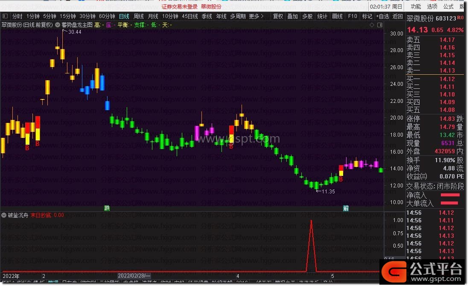Expand the 更多 period options
This screenshot has height=286, width=469.
[x=256, y=16]
